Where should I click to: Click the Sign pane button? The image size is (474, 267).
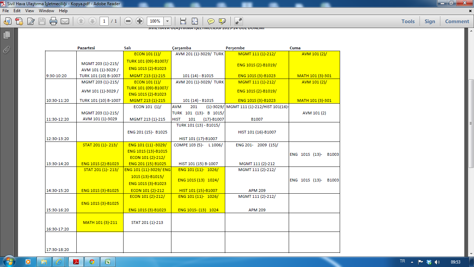click(x=430, y=21)
